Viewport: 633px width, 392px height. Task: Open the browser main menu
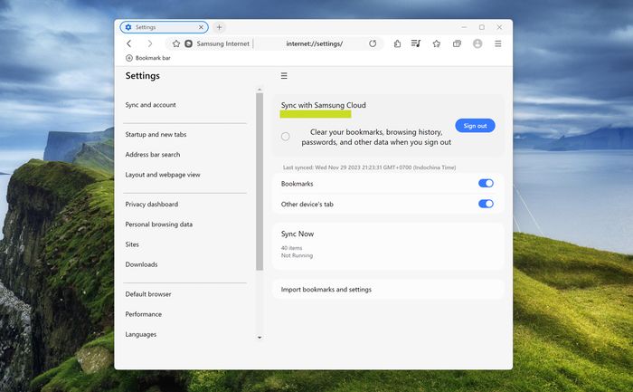coord(498,43)
